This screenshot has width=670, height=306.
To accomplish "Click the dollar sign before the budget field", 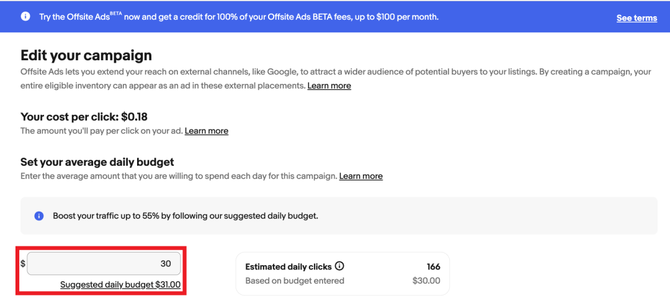I will [23, 264].
